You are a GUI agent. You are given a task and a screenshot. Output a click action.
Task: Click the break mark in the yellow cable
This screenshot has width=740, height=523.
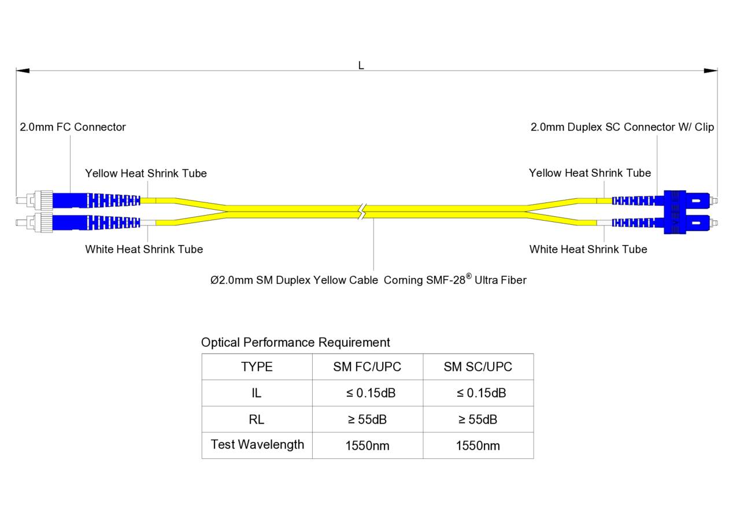click(362, 212)
